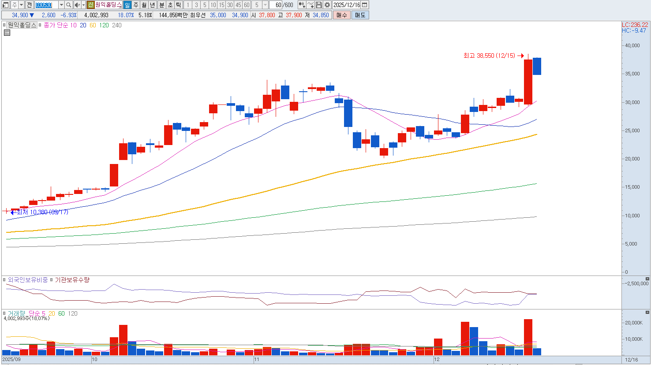Select the 틱 (tick) period tab

click(x=178, y=5)
